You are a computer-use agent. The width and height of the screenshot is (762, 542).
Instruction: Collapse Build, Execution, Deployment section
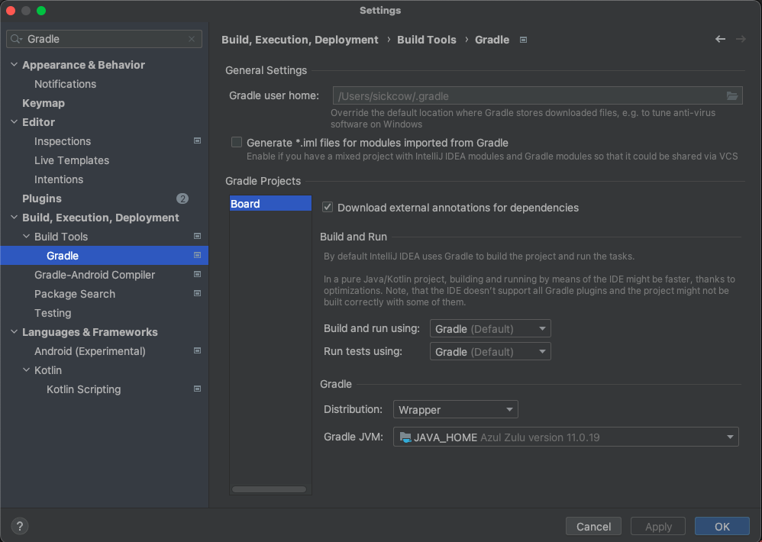pyautogui.click(x=14, y=218)
